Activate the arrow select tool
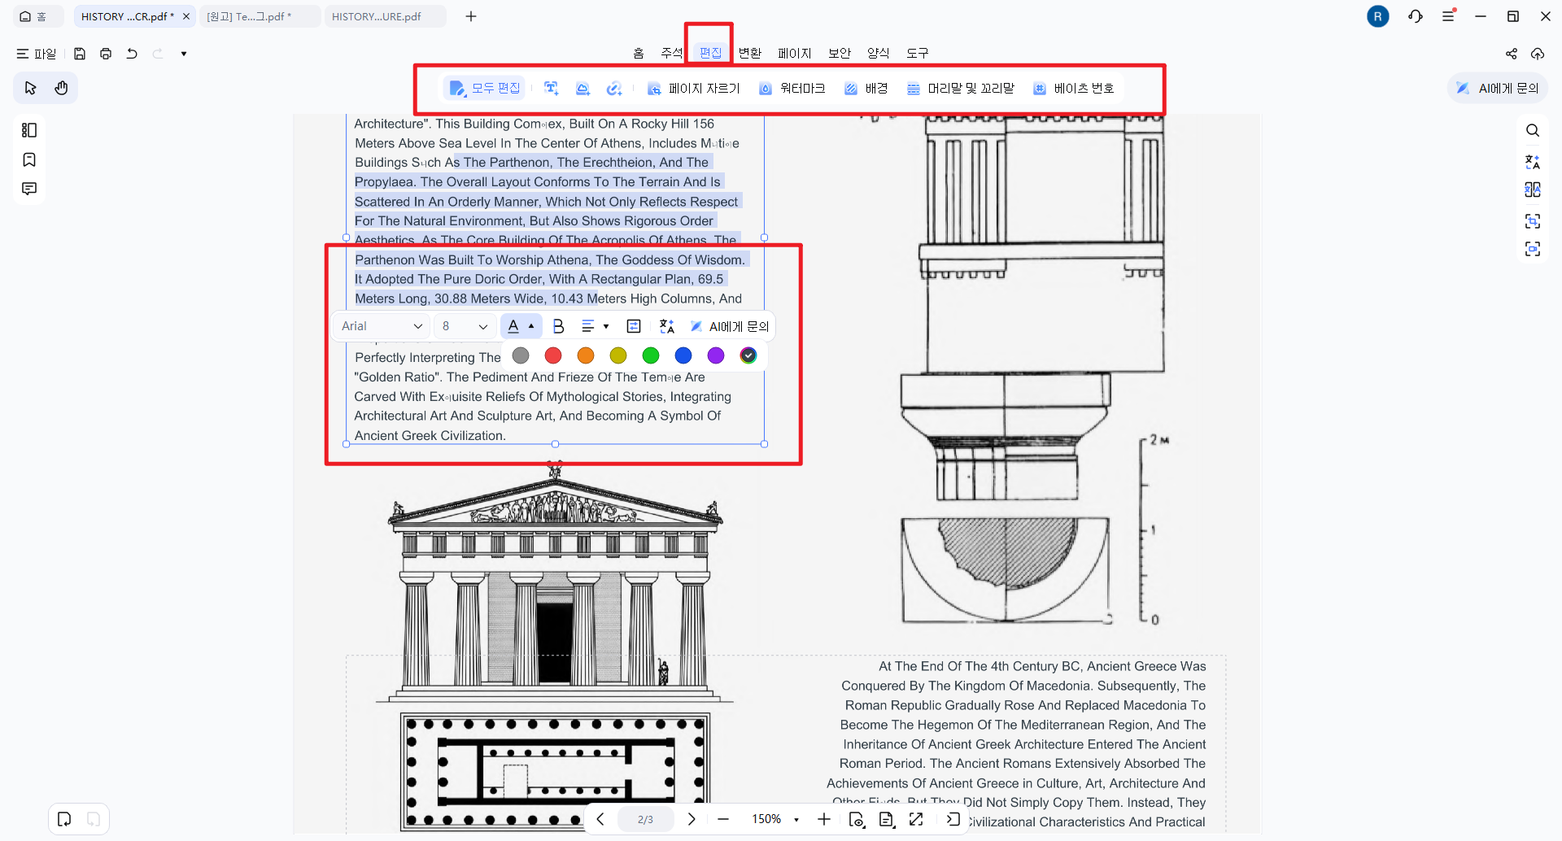The height and width of the screenshot is (841, 1562). click(x=31, y=88)
